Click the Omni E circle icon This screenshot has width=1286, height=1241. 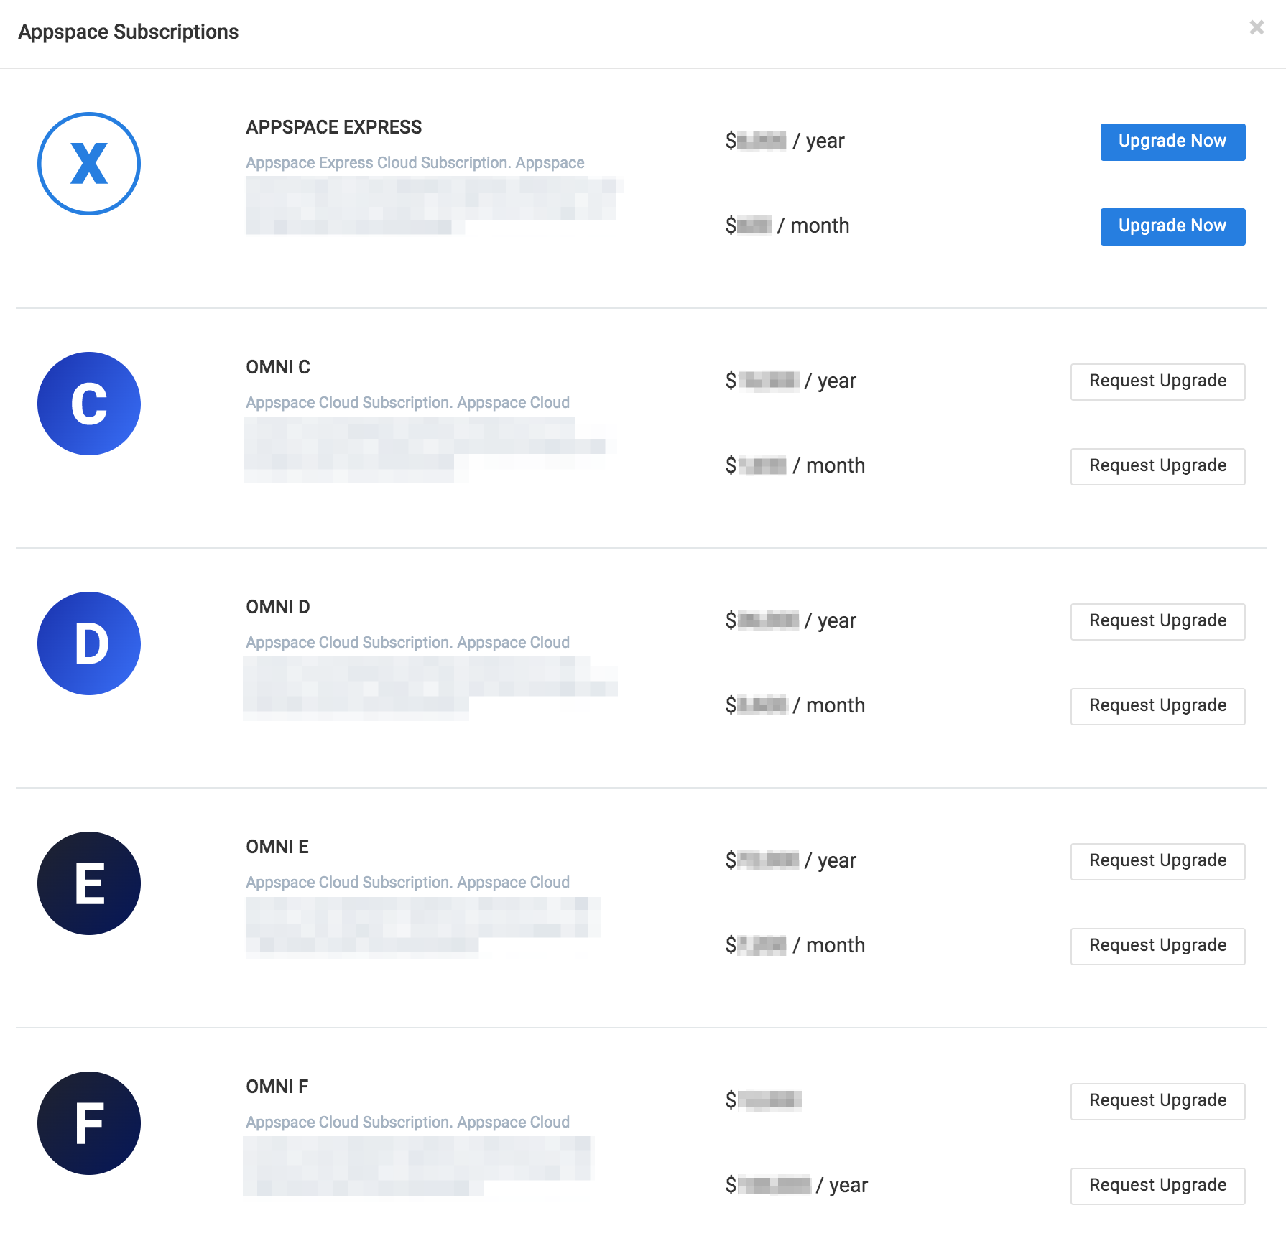point(89,883)
